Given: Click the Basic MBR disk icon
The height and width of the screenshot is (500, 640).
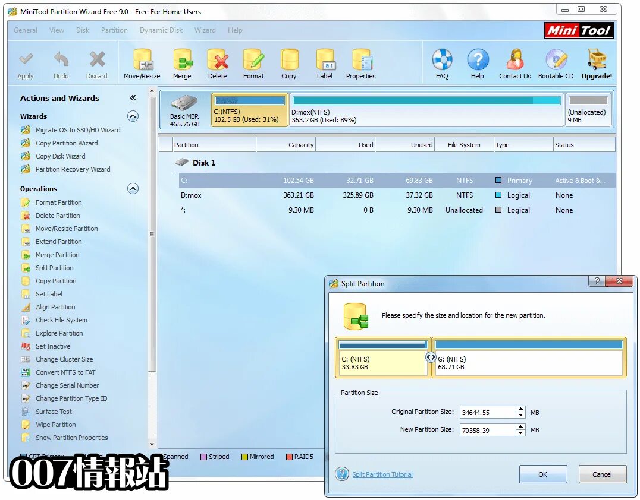Looking at the screenshot, I should 184,103.
